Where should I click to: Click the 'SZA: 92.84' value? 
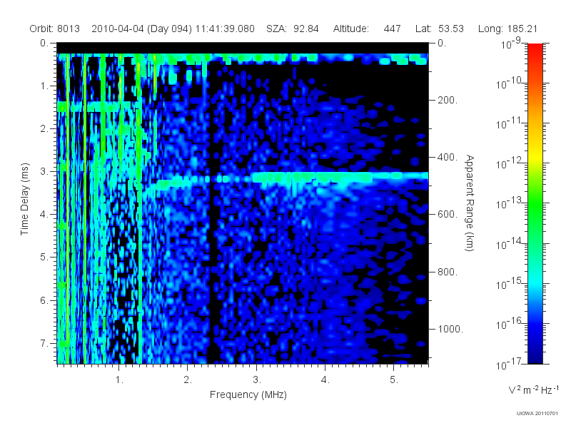coord(293,29)
